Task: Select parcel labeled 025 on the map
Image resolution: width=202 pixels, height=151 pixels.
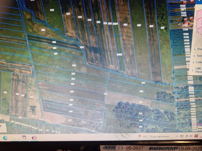Action: pos(139,25)
